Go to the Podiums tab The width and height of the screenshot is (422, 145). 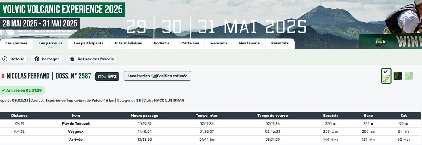162,43
